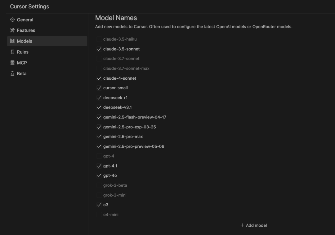
Task: Uncheck the gemini-2.5-pro-max model
Action: 99,136
